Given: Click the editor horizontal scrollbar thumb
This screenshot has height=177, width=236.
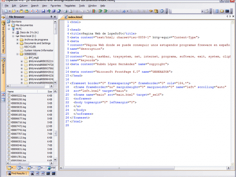Looking at the screenshot, I should 119,168.
